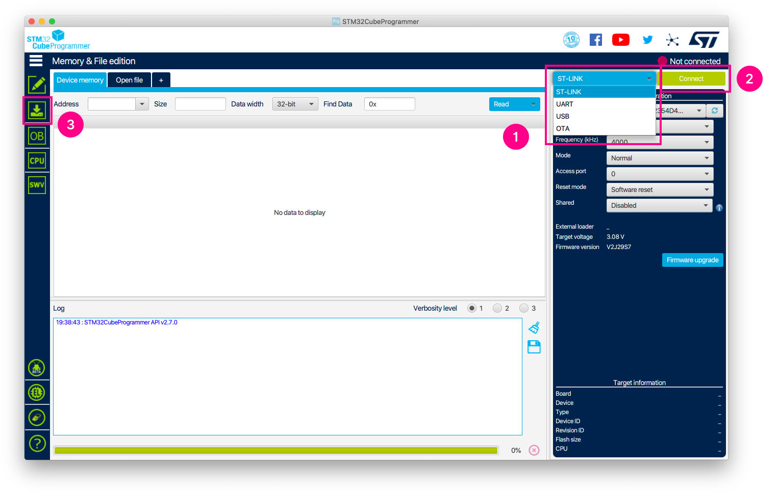Set verbosity level to 1
Viewport: 779px width, 494px height.
click(x=472, y=308)
